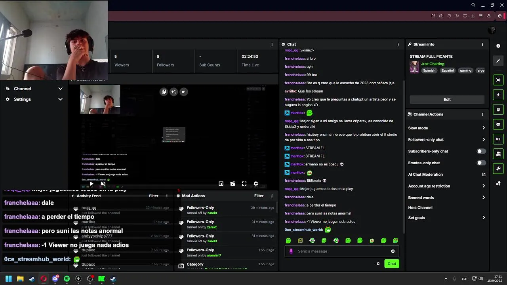507x285 pixels.
Task: Enable Emotes-only chat switch
Action: coord(481,163)
